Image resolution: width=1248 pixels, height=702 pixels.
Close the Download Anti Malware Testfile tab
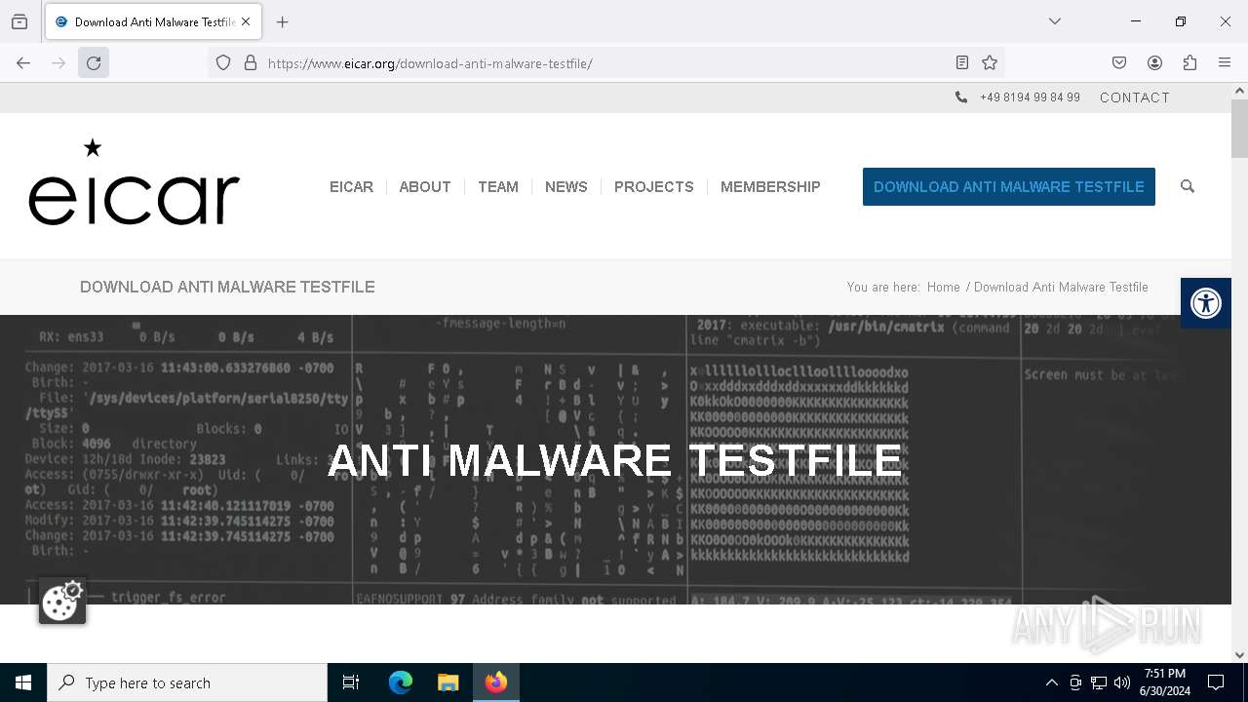click(x=246, y=21)
